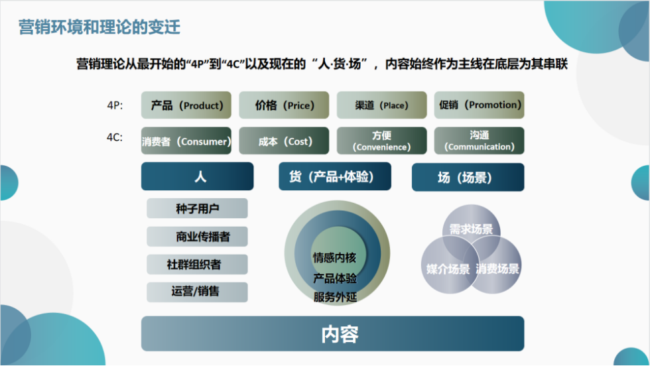The height and width of the screenshot is (366, 650).
Task: Click the 4C: row label
Action: [115, 138]
